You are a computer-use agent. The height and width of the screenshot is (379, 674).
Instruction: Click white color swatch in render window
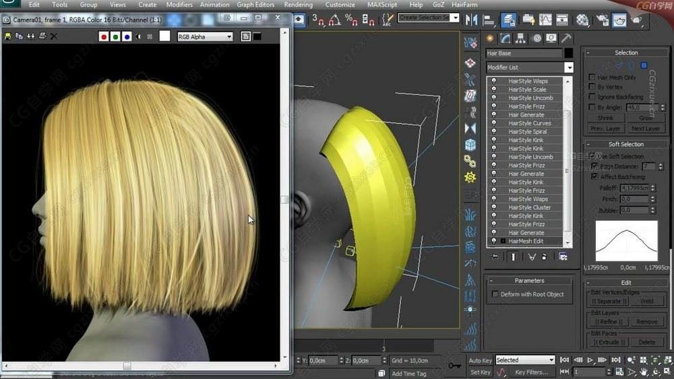(x=164, y=36)
